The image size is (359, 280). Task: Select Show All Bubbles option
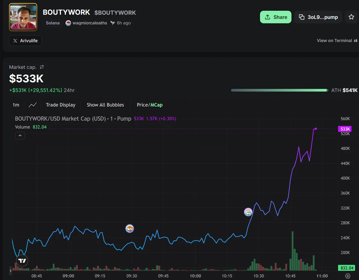pos(105,105)
